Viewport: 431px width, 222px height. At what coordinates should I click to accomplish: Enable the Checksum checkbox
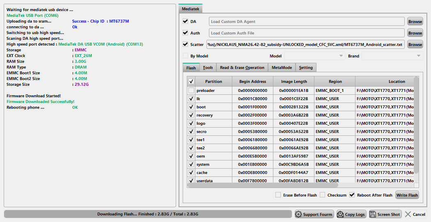click(x=322, y=195)
